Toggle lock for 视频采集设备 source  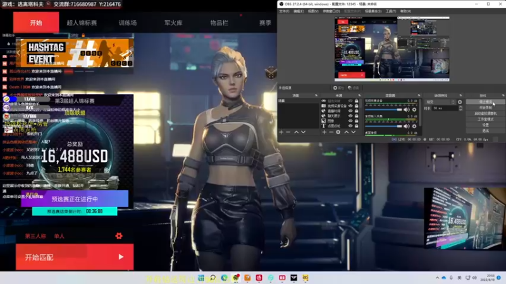[357, 106]
